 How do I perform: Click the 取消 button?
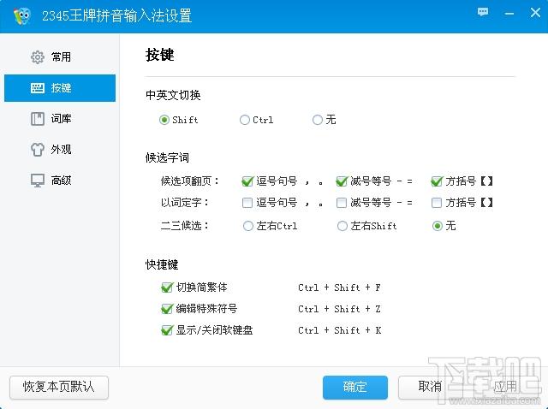click(x=430, y=387)
